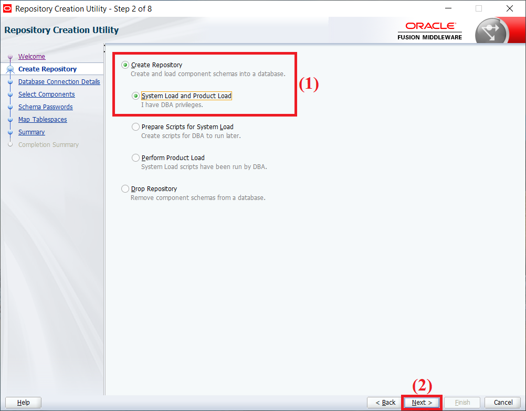Viewport: 526px width, 411px height.
Task: Click 'I have DBA privileges.' description text
Action: coord(172,105)
